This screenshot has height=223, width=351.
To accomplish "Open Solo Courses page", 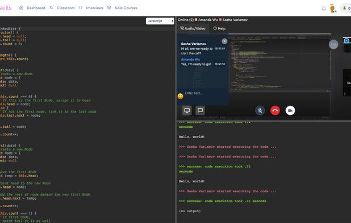I will pos(126,8).
